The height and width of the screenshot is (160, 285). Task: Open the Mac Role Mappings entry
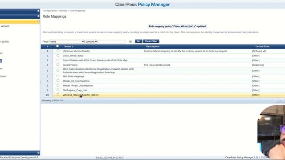pos(73,76)
